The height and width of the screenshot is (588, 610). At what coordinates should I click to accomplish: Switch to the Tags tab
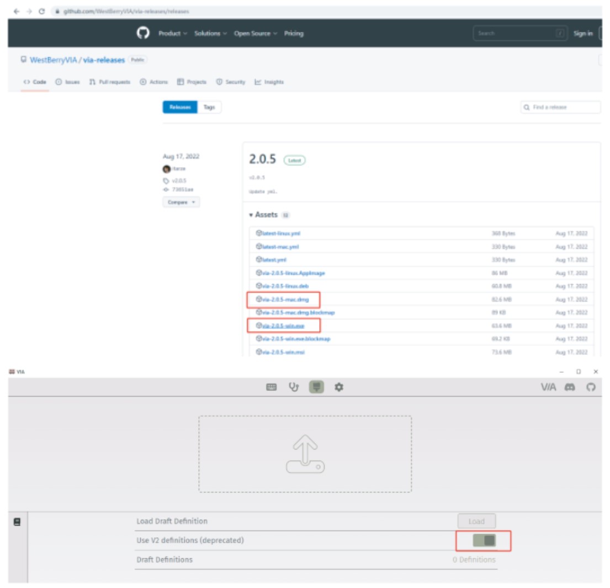[x=209, y=107]
